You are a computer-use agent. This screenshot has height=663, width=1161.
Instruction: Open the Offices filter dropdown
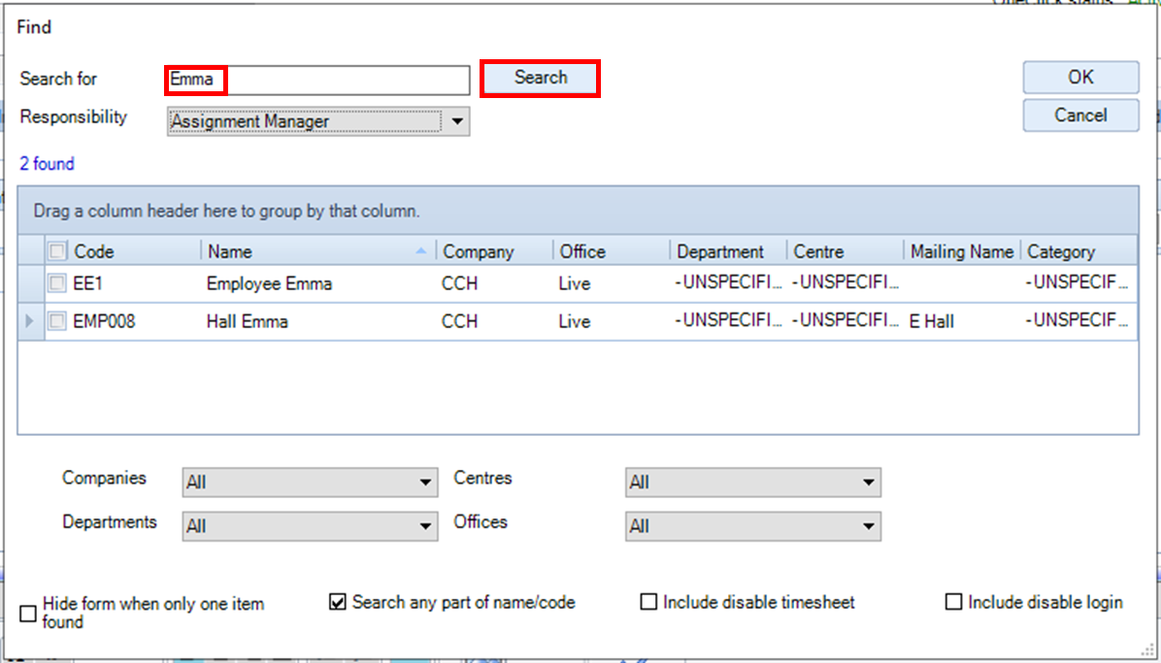pyautogui.click(x=753, y=526)
